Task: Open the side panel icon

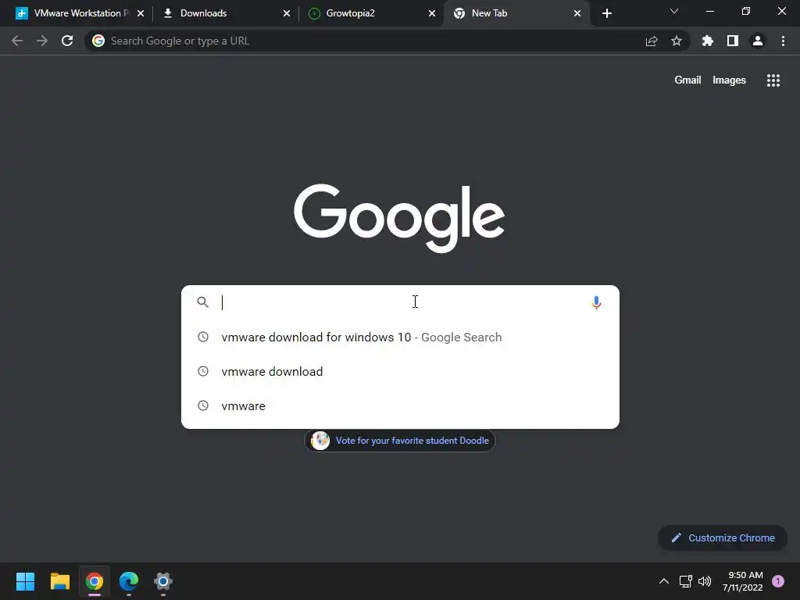Action: (733, 41)
